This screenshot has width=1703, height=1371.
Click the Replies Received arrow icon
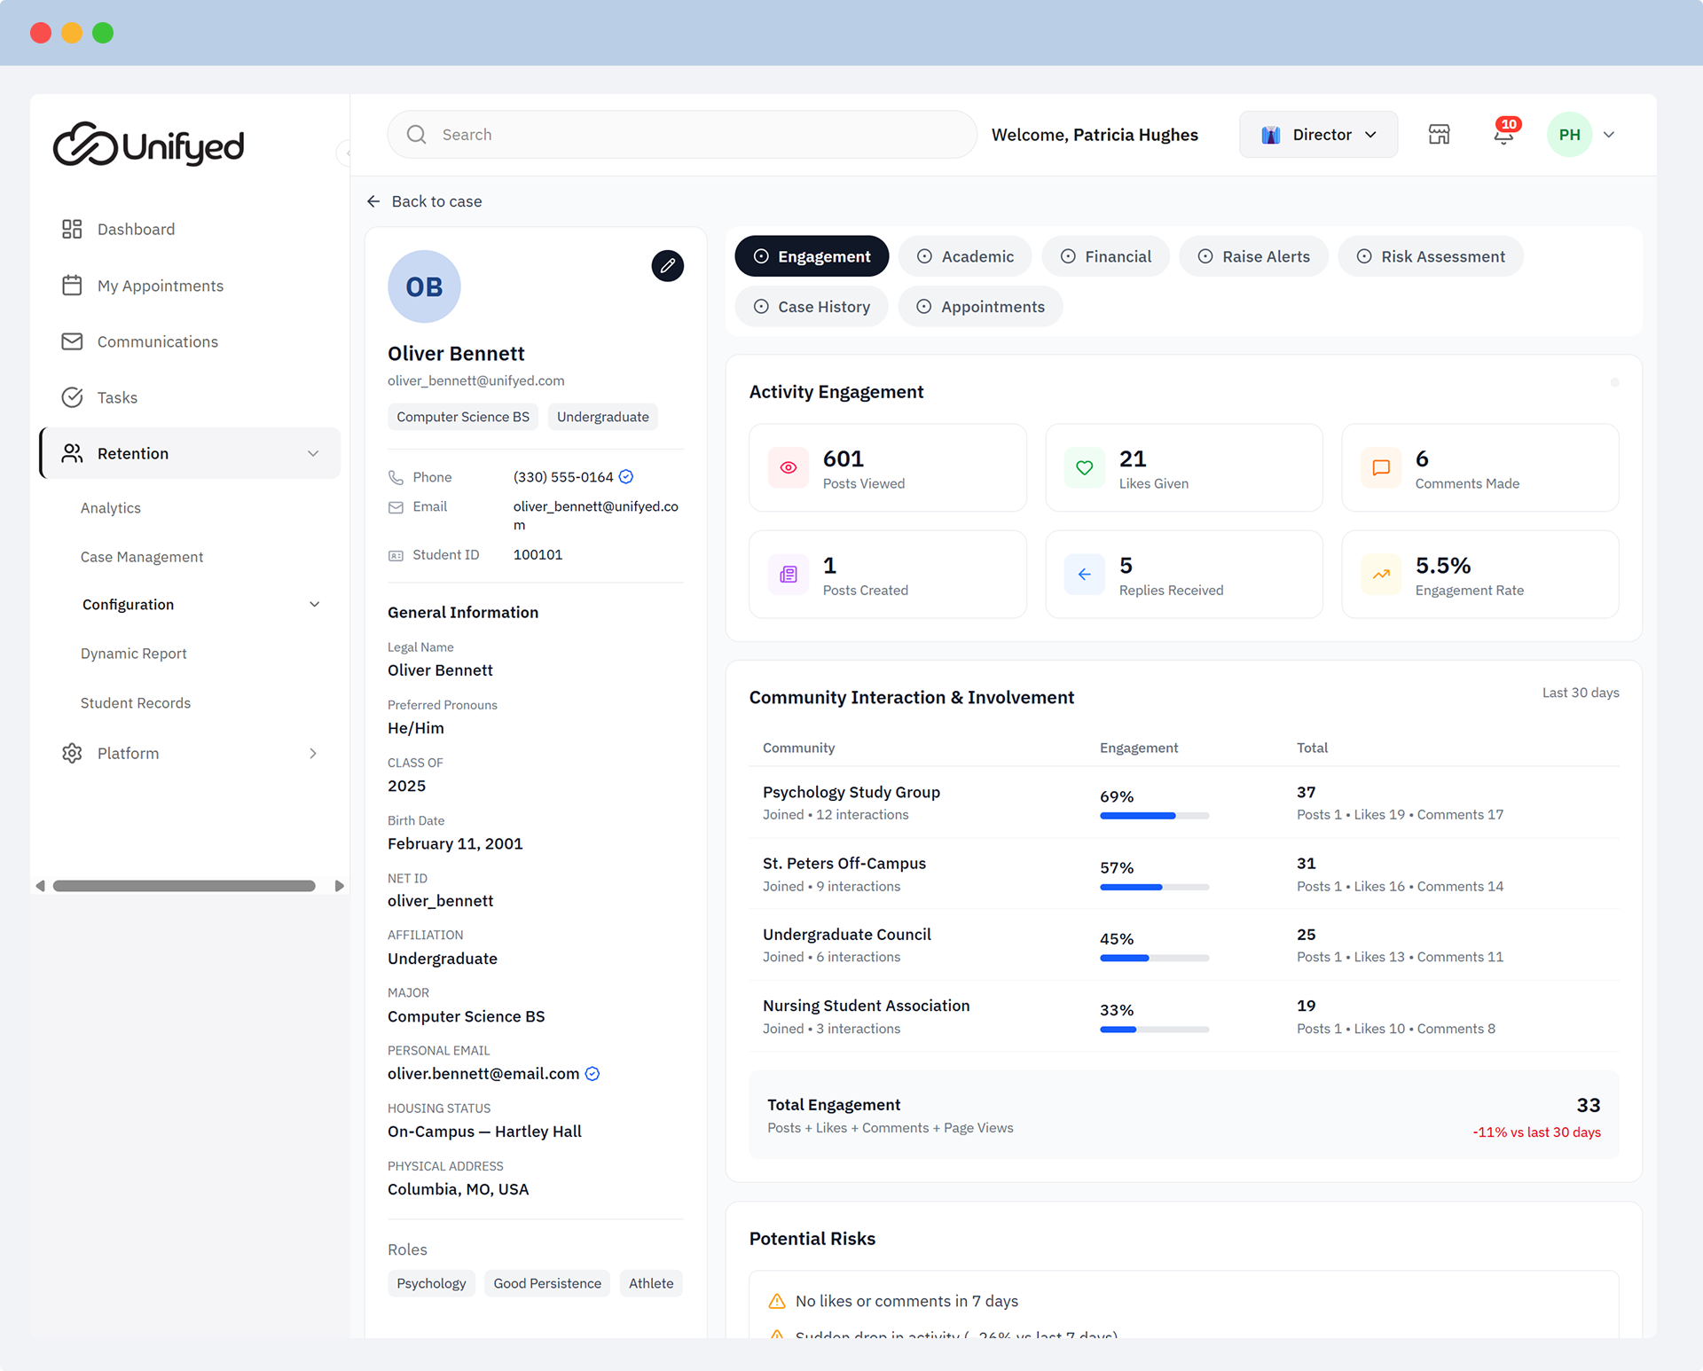coord(1084,574)
